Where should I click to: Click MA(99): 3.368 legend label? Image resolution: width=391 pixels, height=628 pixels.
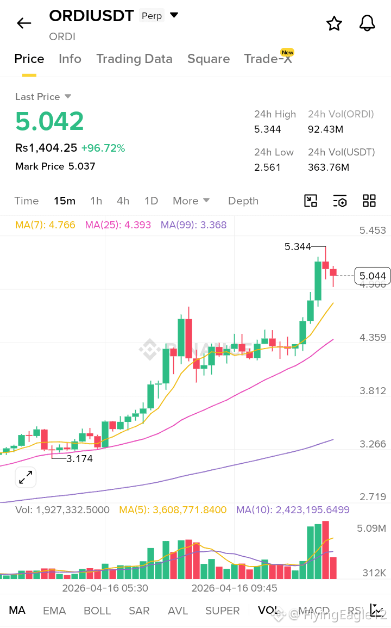coord(194,225)
